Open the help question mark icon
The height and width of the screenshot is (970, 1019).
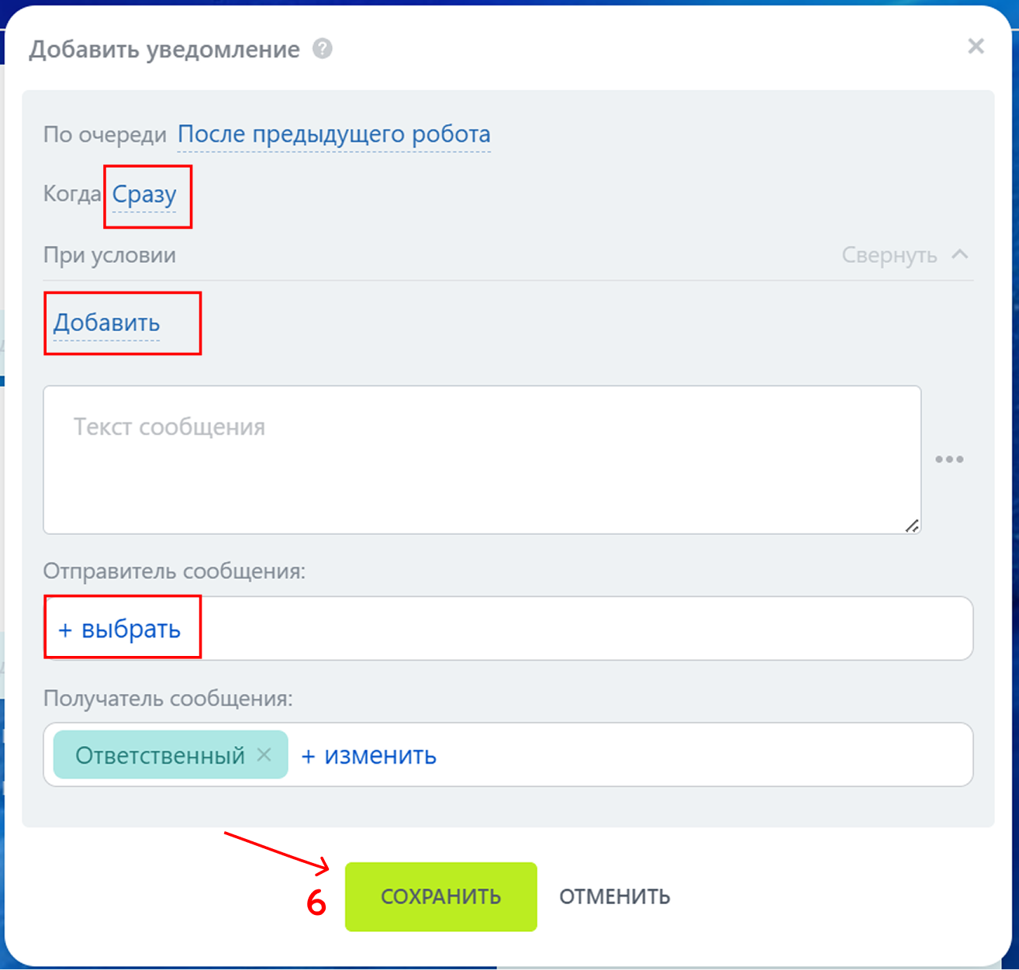(323, 49)
